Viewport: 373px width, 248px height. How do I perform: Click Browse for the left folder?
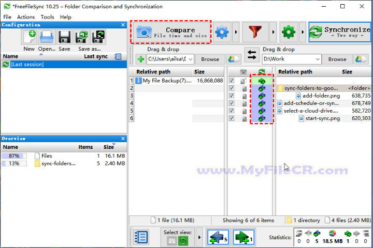pyautogui.click(x=210, y=59)
